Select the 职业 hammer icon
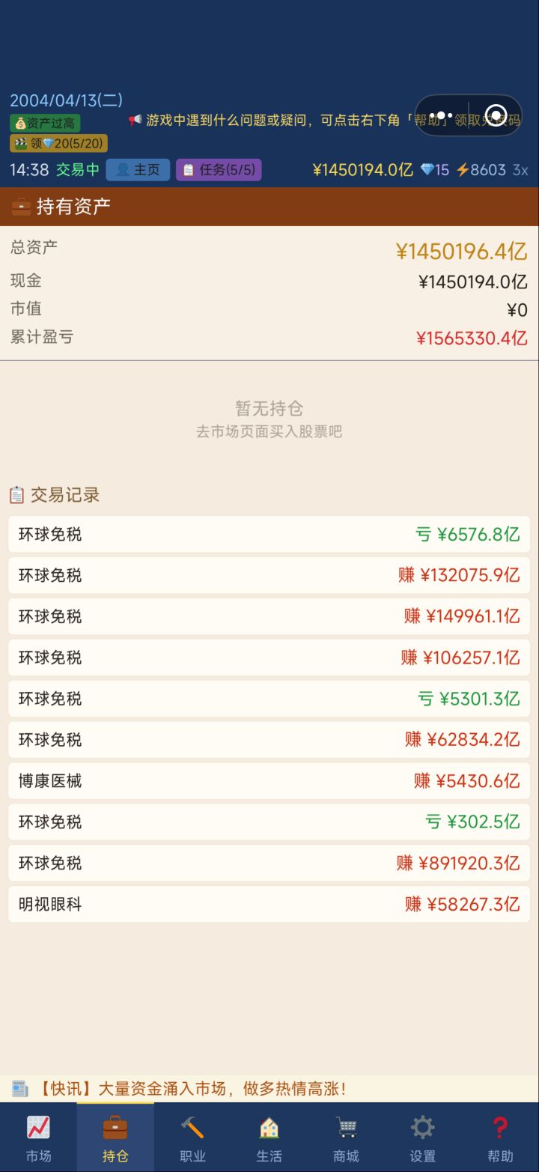 (192, 1128)
